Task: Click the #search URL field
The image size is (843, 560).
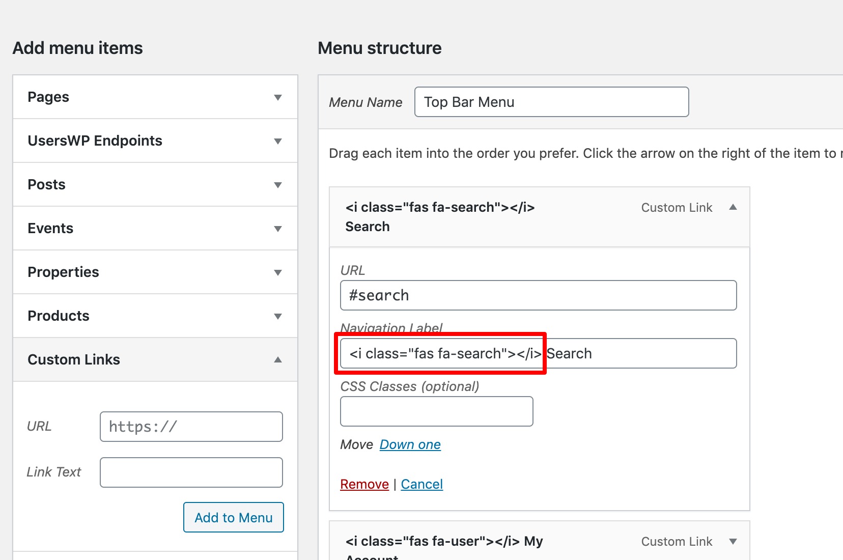Action: click(x=538, y=295)
